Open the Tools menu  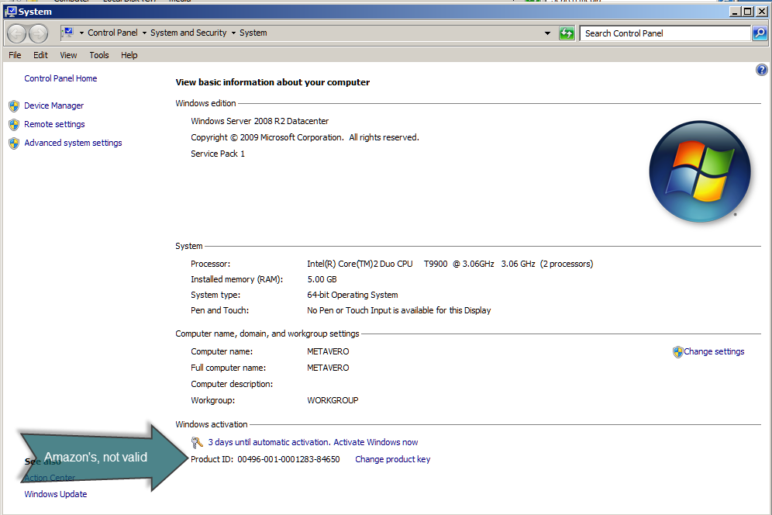tap(99, 55)
